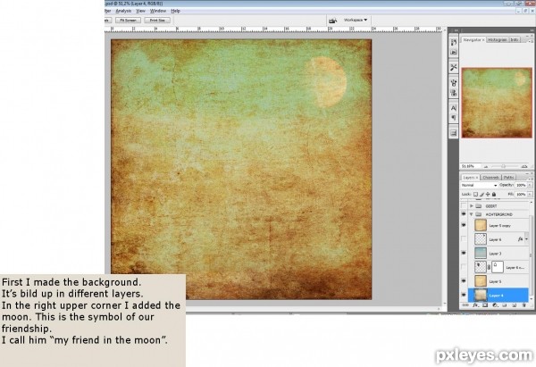Click fx indicator on Layer 6
Image resolution: width=536 pixels, height=367 pixels.
pos(520,239)
